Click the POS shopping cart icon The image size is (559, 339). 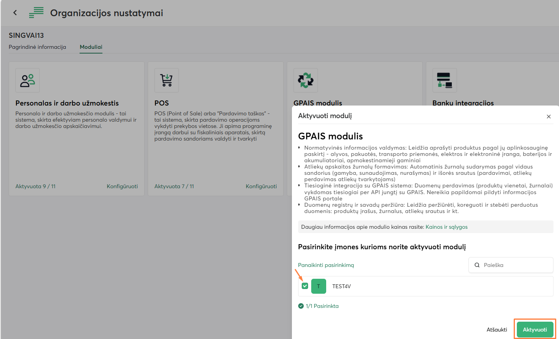(x=167, y=80)
